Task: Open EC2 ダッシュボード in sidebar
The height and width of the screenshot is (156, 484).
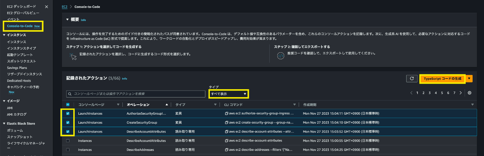Action: [x=21, y=7]
